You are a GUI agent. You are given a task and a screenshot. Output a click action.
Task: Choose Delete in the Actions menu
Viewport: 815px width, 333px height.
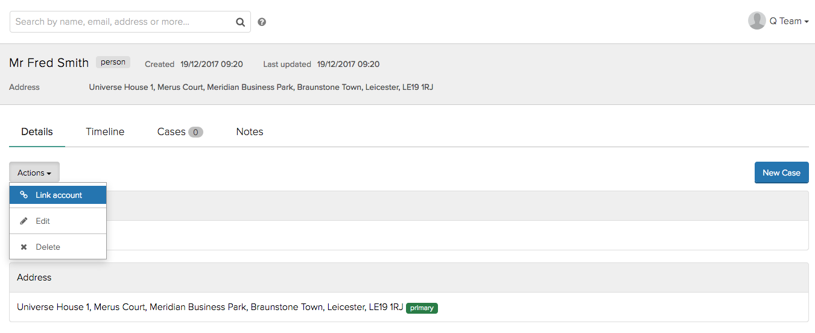tap(58, 247)
